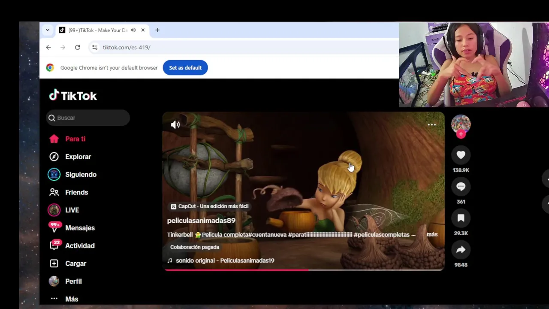549x309 pixels.
Task: Click the 138.9K likes count
Action: (461, 170)
